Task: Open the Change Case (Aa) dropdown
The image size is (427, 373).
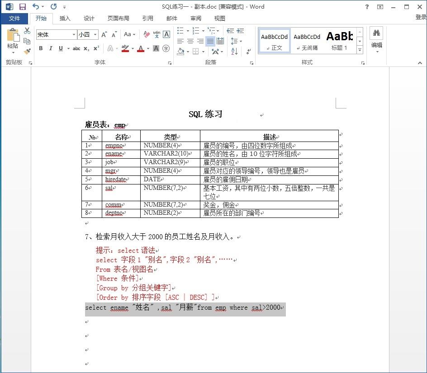Action: point(129,34)
